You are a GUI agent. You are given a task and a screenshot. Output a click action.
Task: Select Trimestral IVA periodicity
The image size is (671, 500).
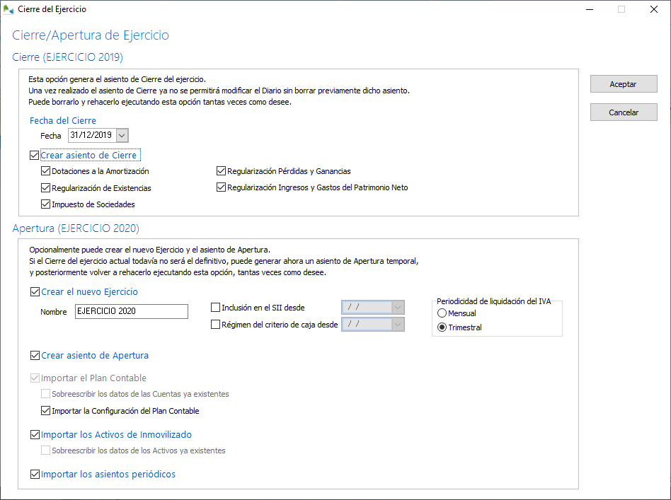pos(442,327)
